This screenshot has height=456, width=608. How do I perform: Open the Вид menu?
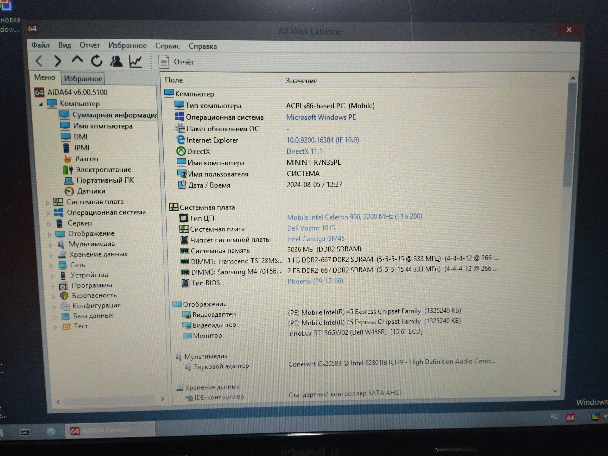65,45
